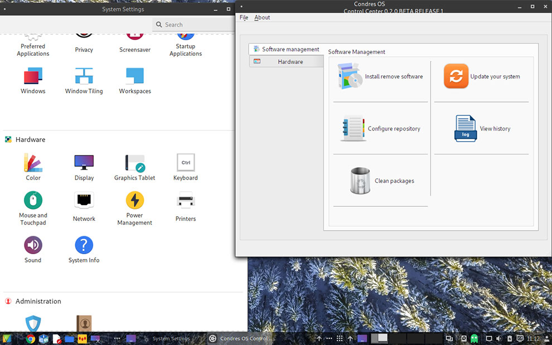
Task: Open the battery indicator in system tray
Action: (x=510, y=339)
